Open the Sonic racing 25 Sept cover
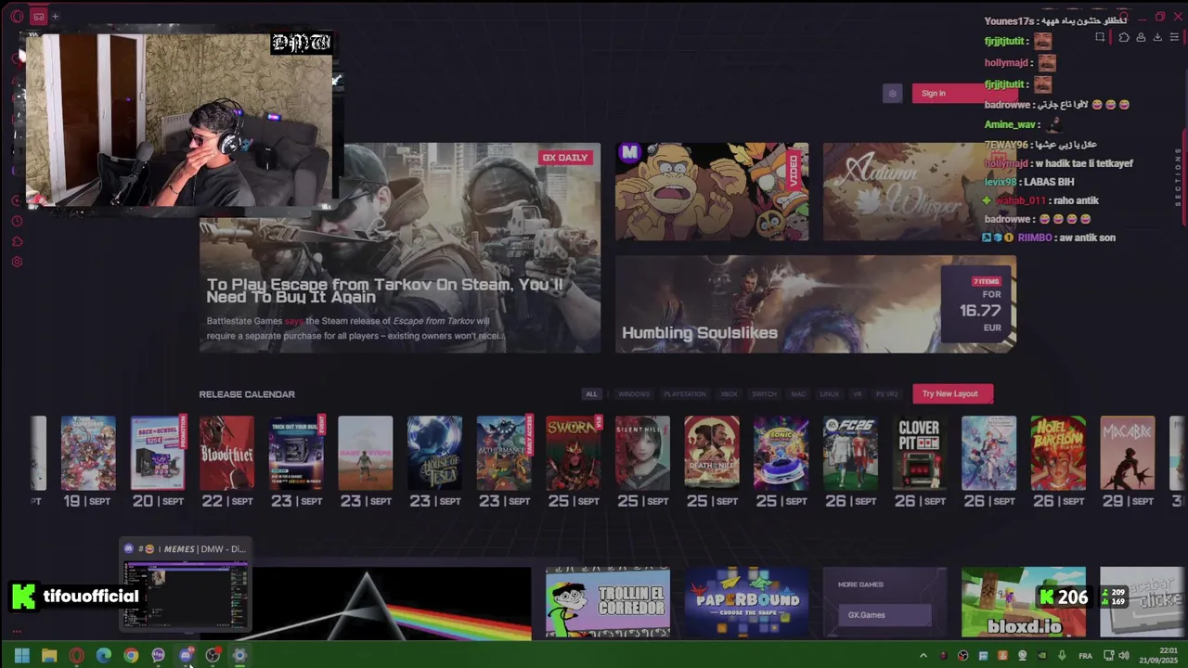 tap(781, 453)
